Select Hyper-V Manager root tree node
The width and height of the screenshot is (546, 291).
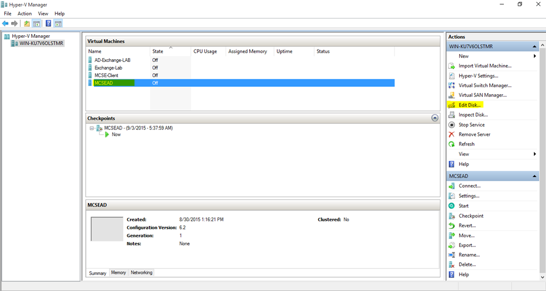coord(31,36)
